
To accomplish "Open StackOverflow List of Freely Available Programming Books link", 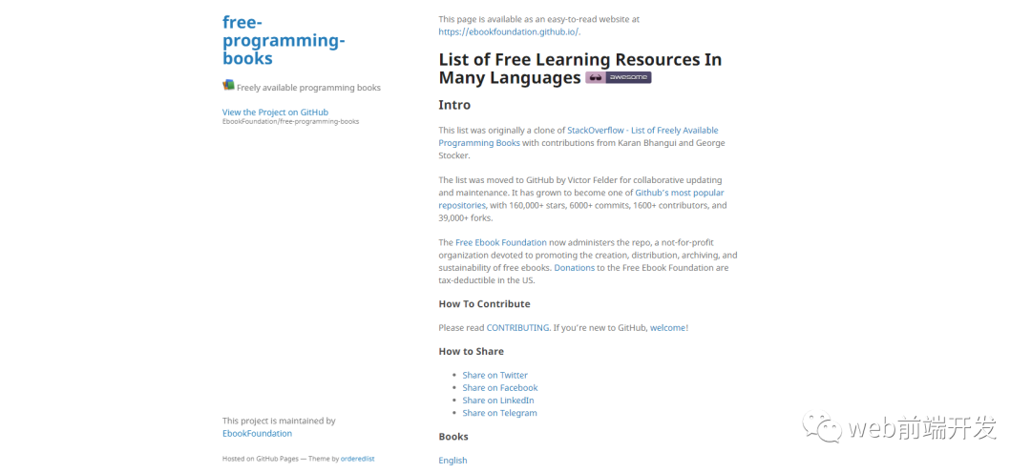I will coord(579,136).
